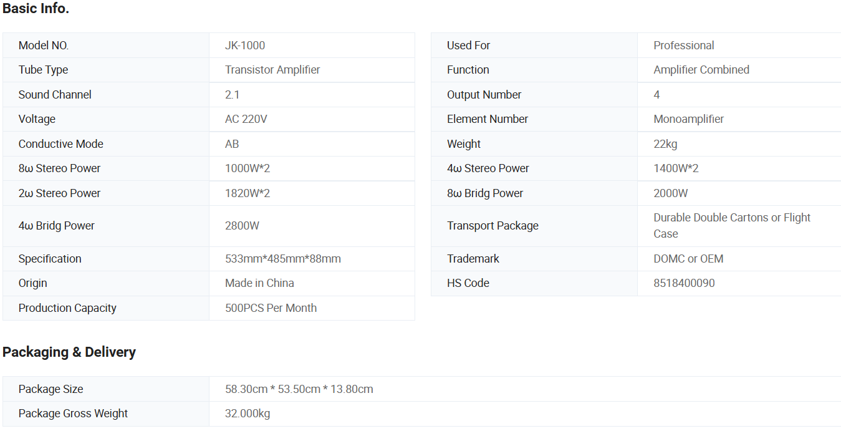
Task: Click the Made in China origin value
Action: point(259,283)
